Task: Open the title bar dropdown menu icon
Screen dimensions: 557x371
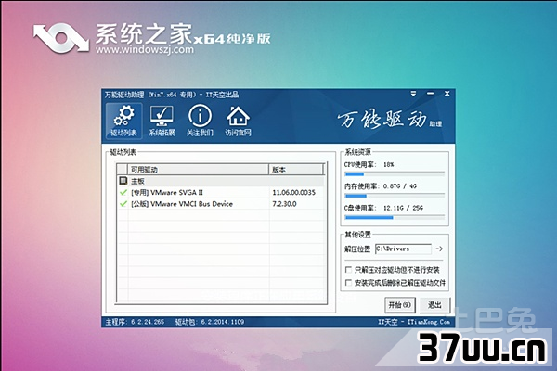Action: point(413,94)
